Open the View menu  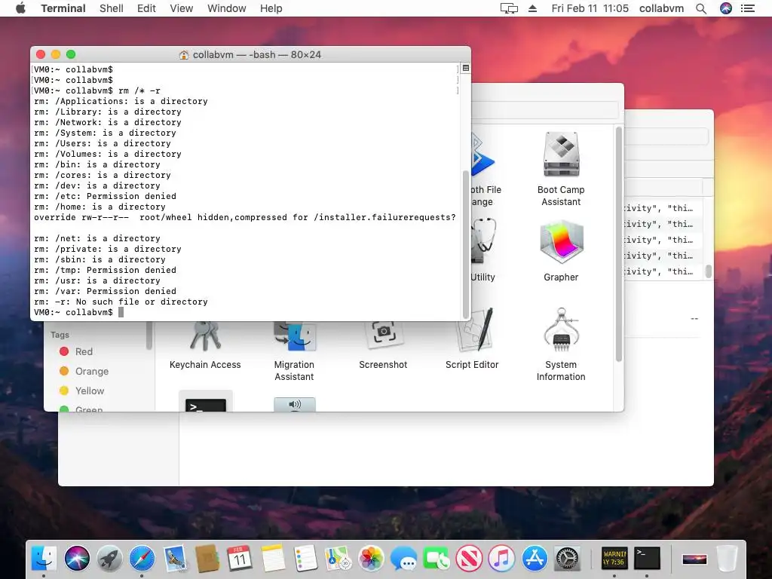pos(181,8)
